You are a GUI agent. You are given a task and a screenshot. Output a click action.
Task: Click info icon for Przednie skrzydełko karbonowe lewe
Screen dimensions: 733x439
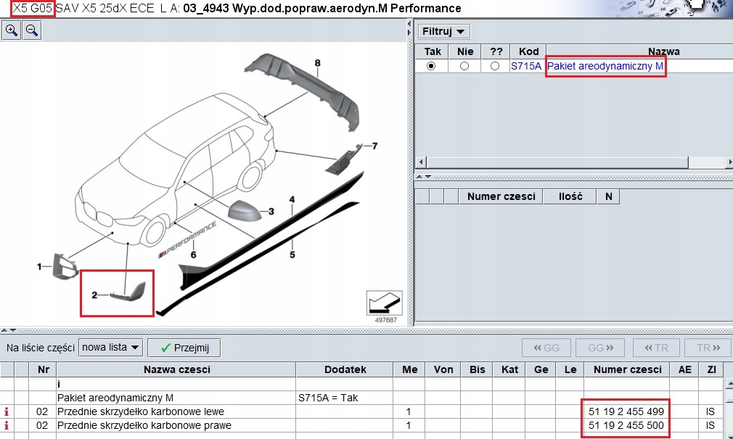click(x=7, y=412)
